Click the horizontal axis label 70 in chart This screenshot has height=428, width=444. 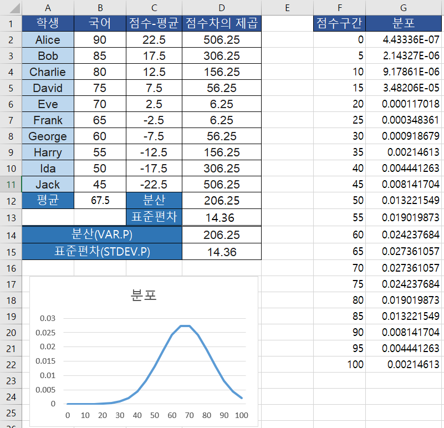click(x=189, y=415)
